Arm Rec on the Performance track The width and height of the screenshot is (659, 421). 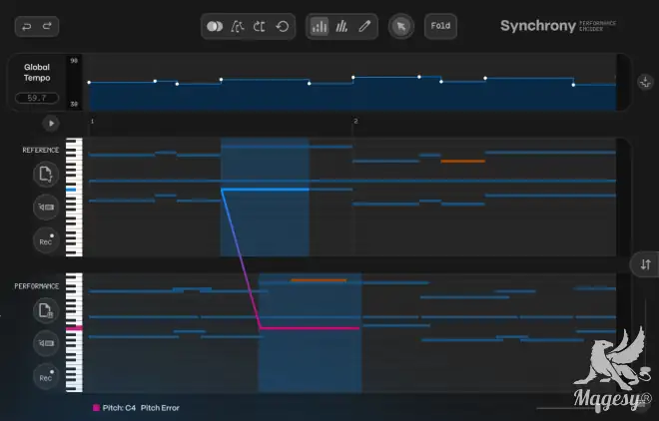[x=46, y=376]
